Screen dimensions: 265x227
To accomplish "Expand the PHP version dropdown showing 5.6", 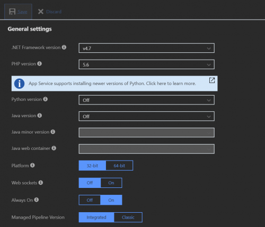I will click(147, 64).
